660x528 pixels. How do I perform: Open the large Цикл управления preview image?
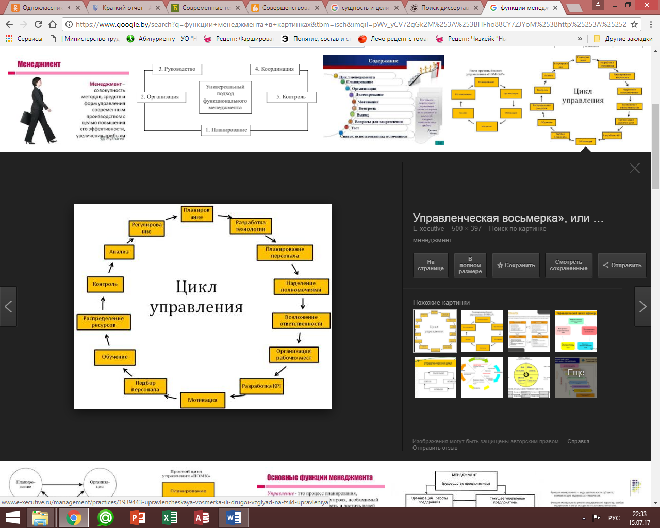point(203,306)
